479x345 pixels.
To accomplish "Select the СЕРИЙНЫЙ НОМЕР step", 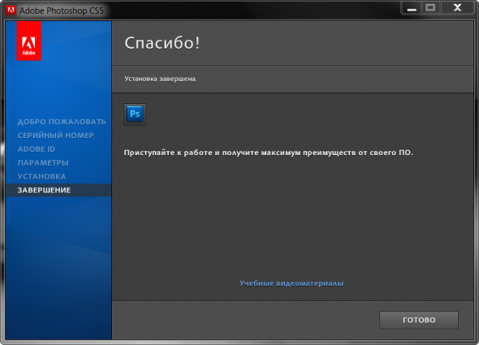I will 55,136.
